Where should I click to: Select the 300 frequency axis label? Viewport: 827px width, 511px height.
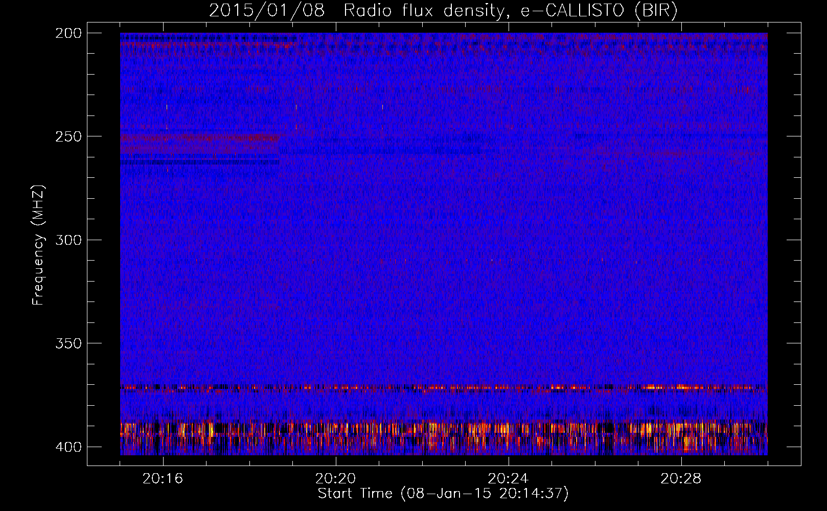point(68,240)
